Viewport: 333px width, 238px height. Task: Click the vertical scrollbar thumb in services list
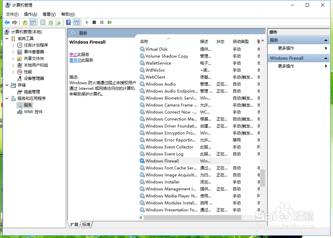tap(263, 178)
